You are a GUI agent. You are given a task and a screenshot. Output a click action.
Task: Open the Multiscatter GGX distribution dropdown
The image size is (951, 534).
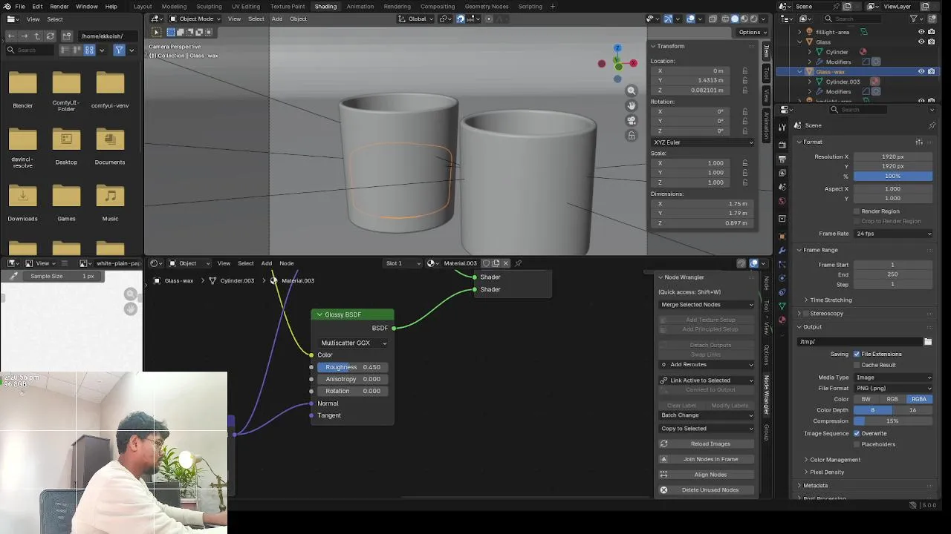point(353,343)
